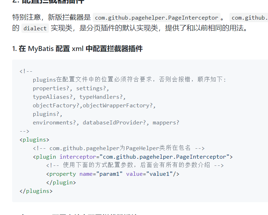This screenshot has height=215, width=268.
Task: Click comment 使用下面的方式配置参数
Action: point(135,165)
